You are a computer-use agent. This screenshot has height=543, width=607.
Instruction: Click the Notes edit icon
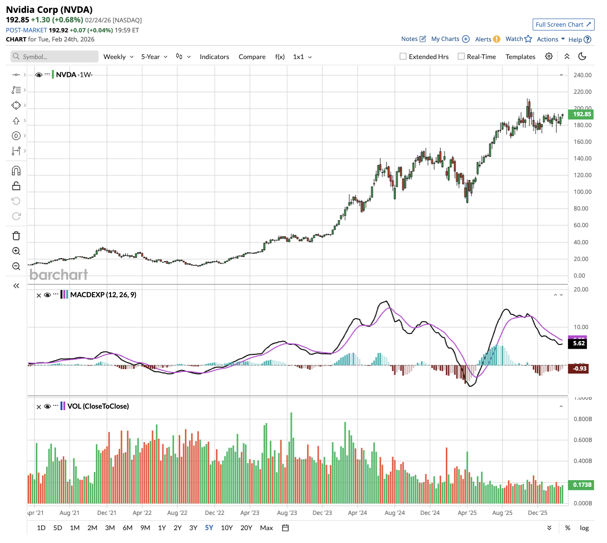423,39
